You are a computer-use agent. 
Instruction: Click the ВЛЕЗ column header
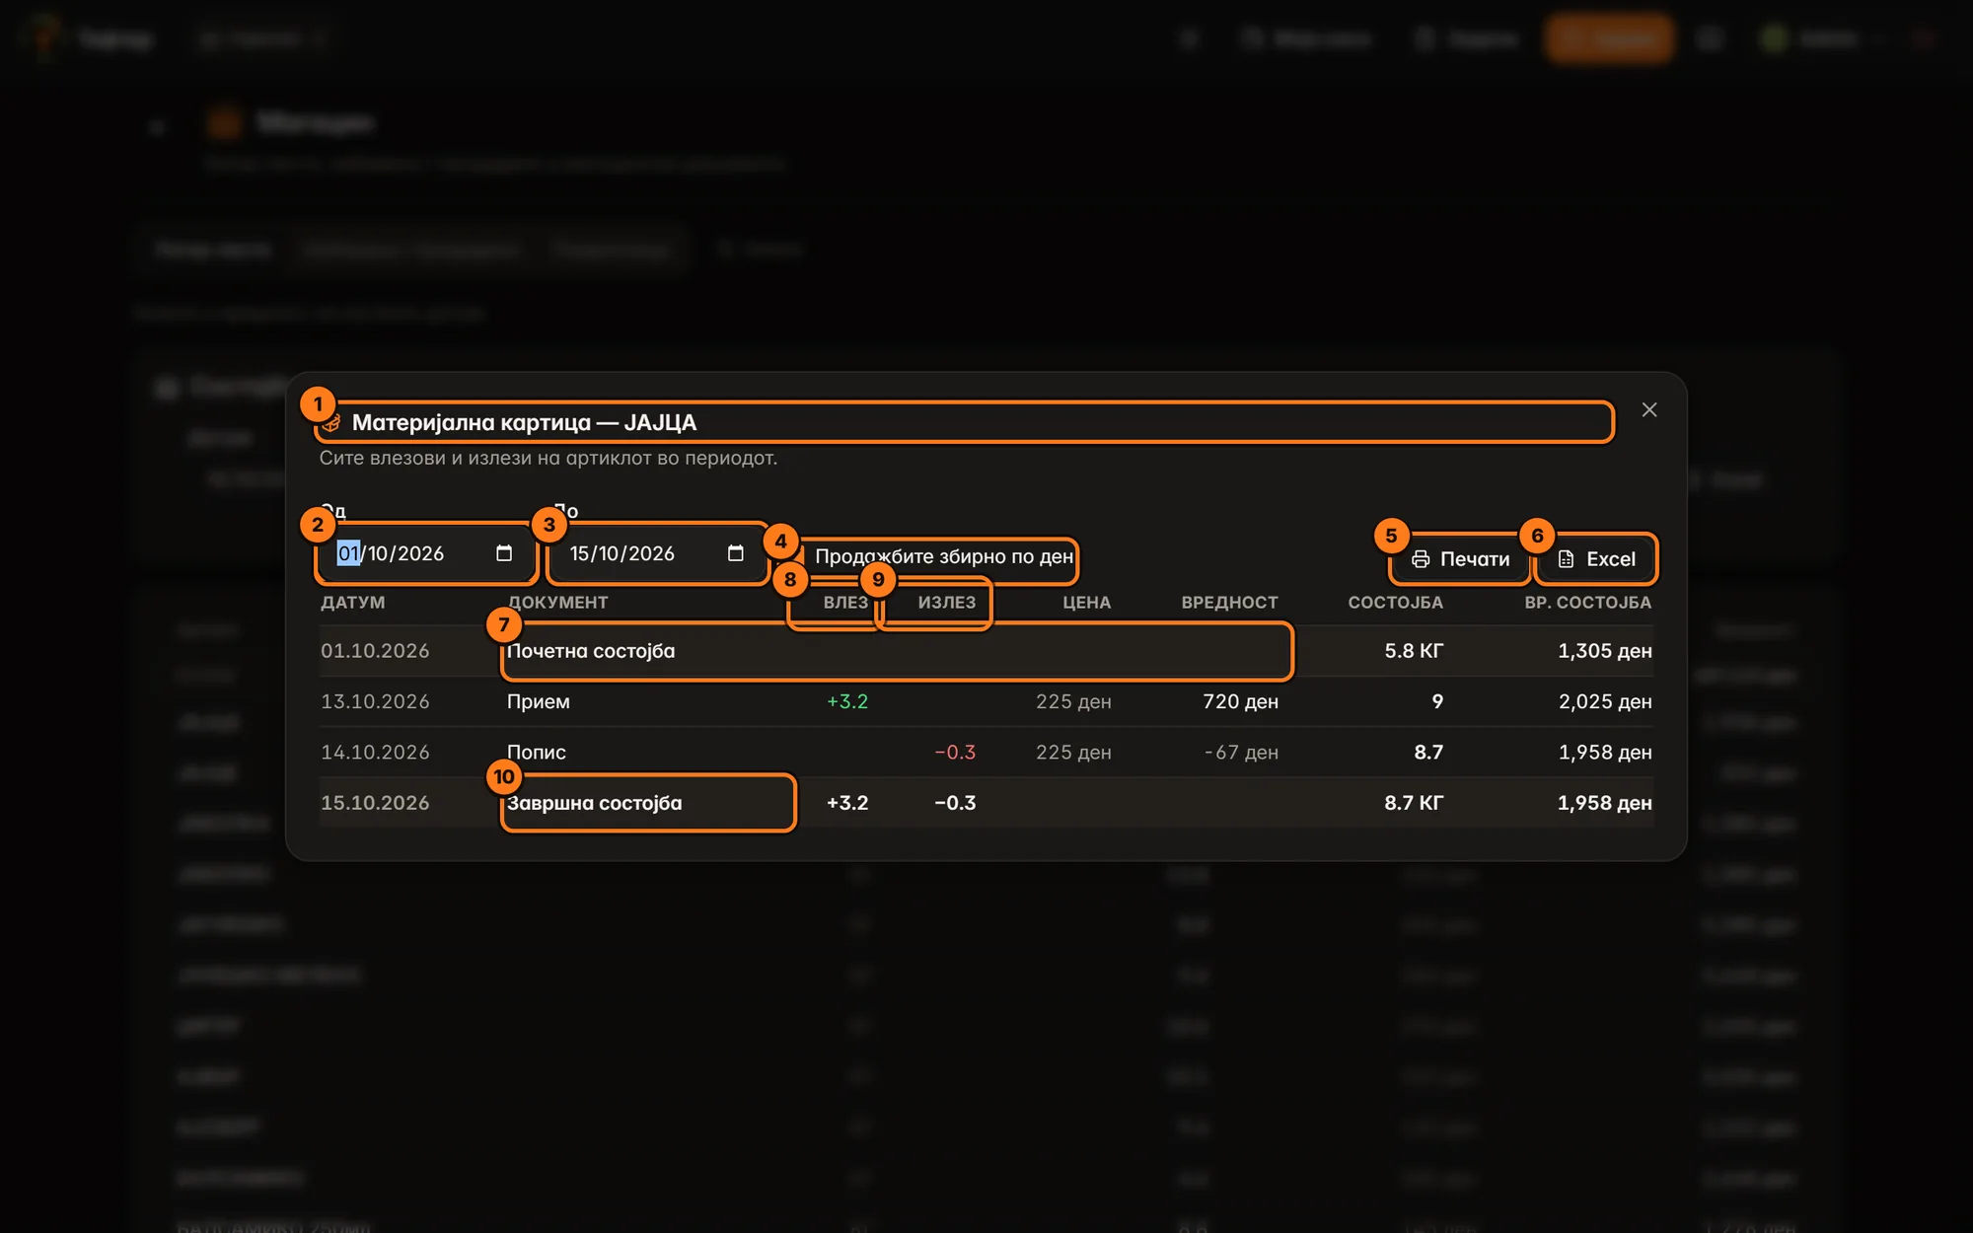click(x=845, y=603)
